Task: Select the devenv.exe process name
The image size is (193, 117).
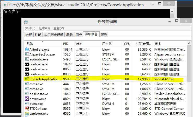Action: tap(38, 99)
